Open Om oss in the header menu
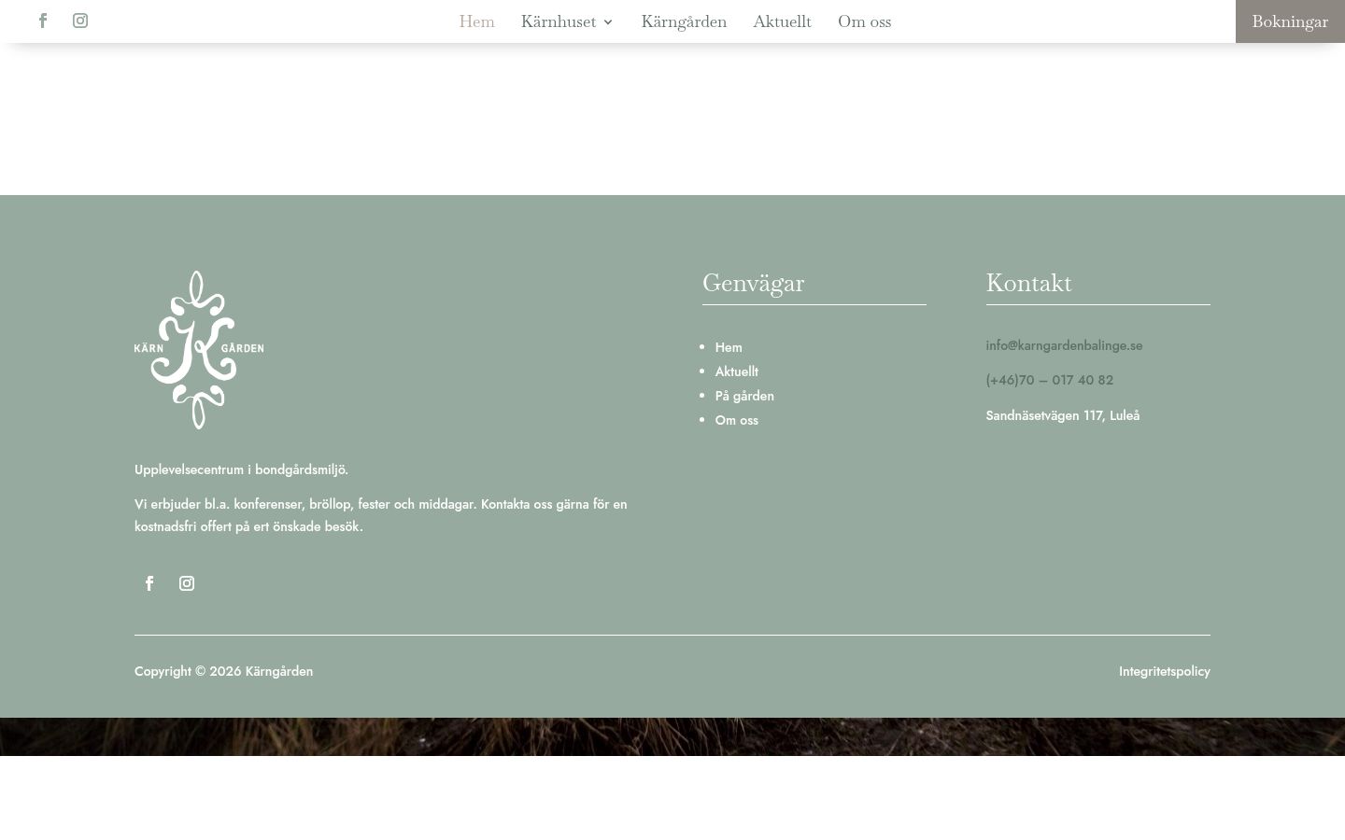The width and height of the screenshot is (1345, 840). coord(864,21)
